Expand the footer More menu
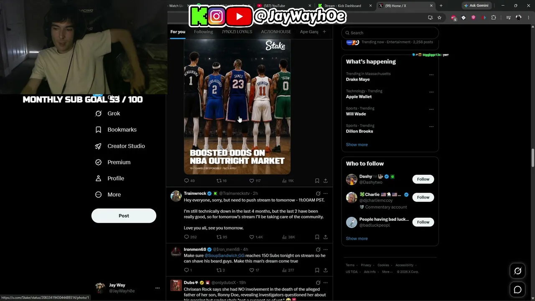The image size is (535, 301). tap(387, 272)
